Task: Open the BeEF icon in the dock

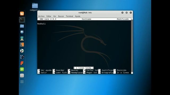Action: pyautogui.click(x=22, y=57)
